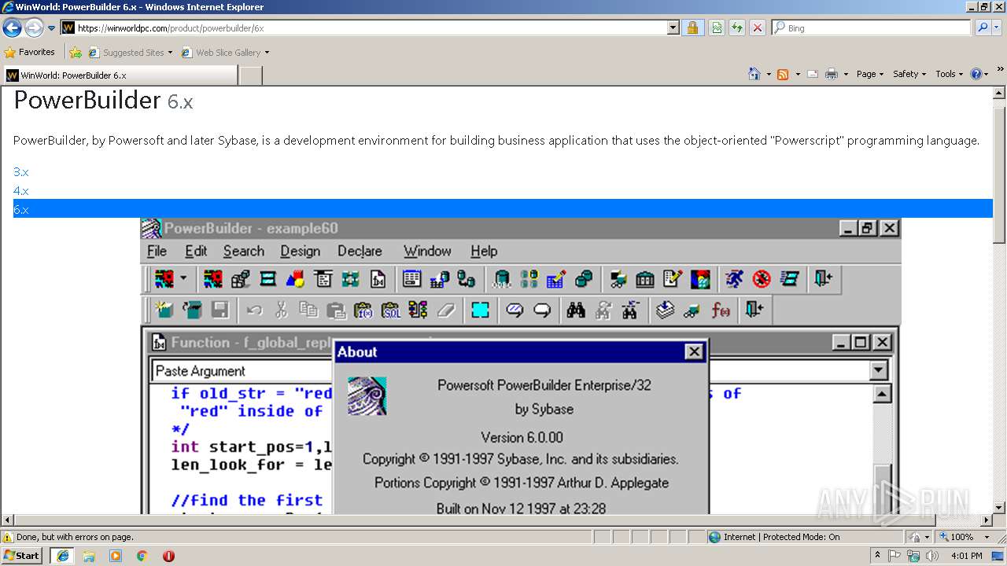Show hidden tray icons arrow
Viewport: 1007px width, 566px height.
coord(878,556)
